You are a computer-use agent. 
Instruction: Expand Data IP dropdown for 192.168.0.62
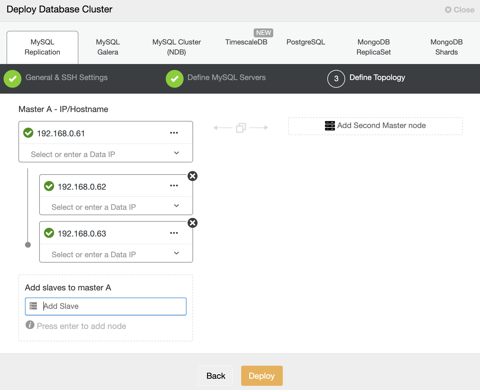(176, 206)
